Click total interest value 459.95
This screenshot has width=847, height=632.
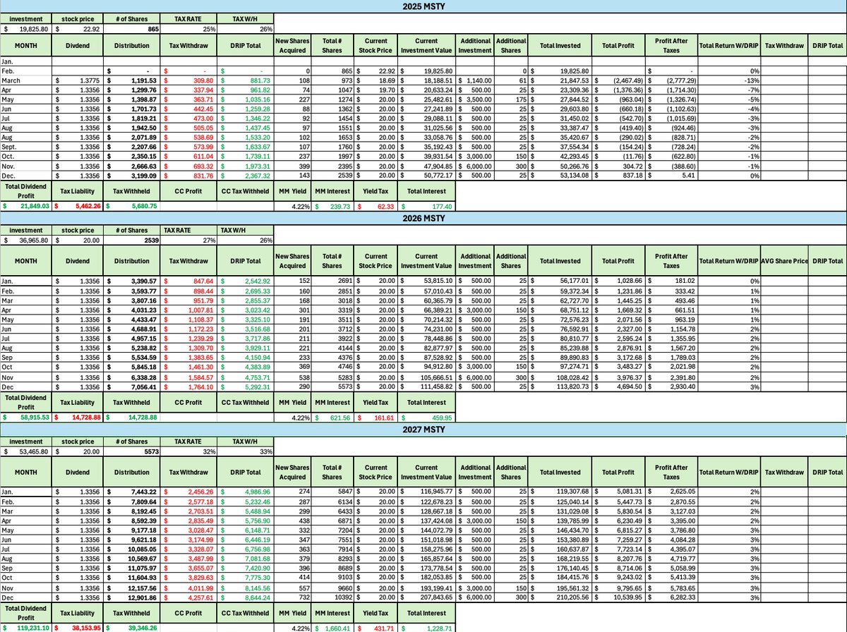[x=427, y=418]
